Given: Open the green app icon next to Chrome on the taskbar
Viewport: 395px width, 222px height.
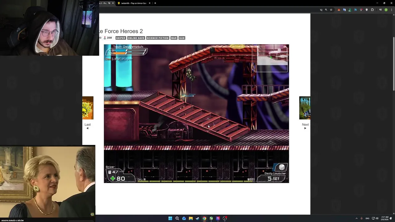Looking at the screenshot, I should [x=211, y=218].
